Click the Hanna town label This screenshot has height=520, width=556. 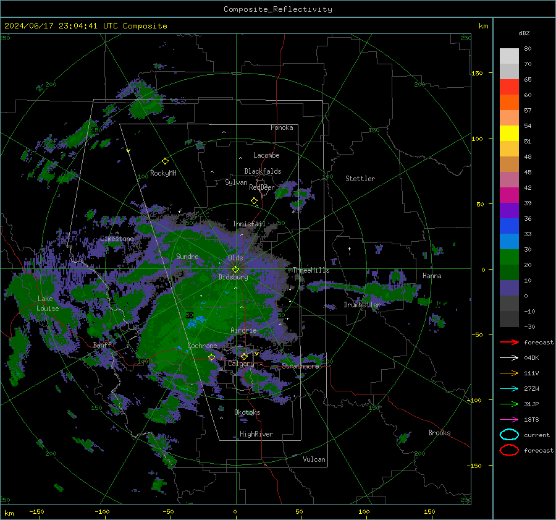(x=432, y=276)
